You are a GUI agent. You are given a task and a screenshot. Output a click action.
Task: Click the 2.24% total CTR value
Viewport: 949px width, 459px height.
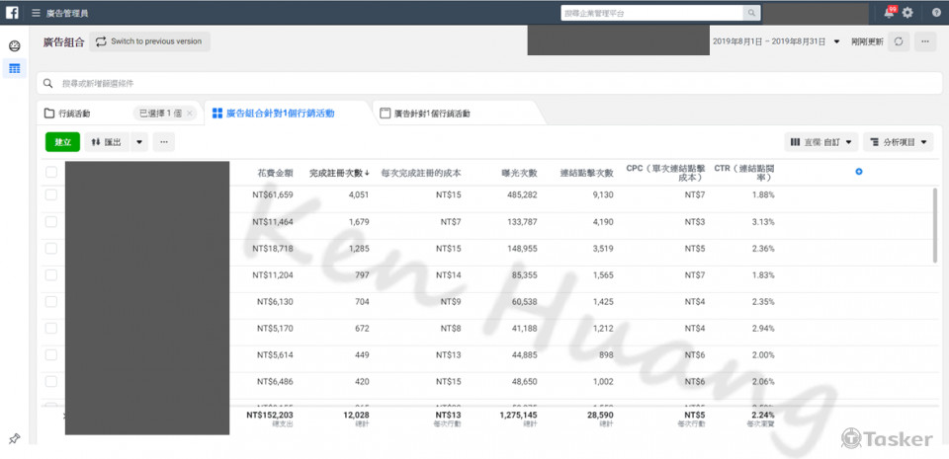762,415
